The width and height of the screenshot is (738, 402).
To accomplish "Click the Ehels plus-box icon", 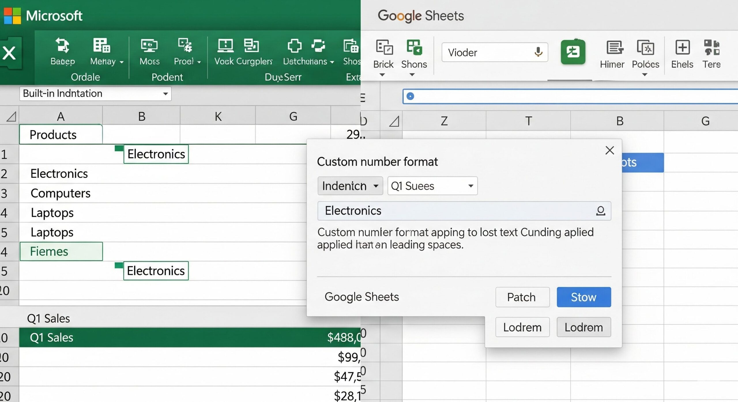I will pyautogui.click(x=682, y=47).
